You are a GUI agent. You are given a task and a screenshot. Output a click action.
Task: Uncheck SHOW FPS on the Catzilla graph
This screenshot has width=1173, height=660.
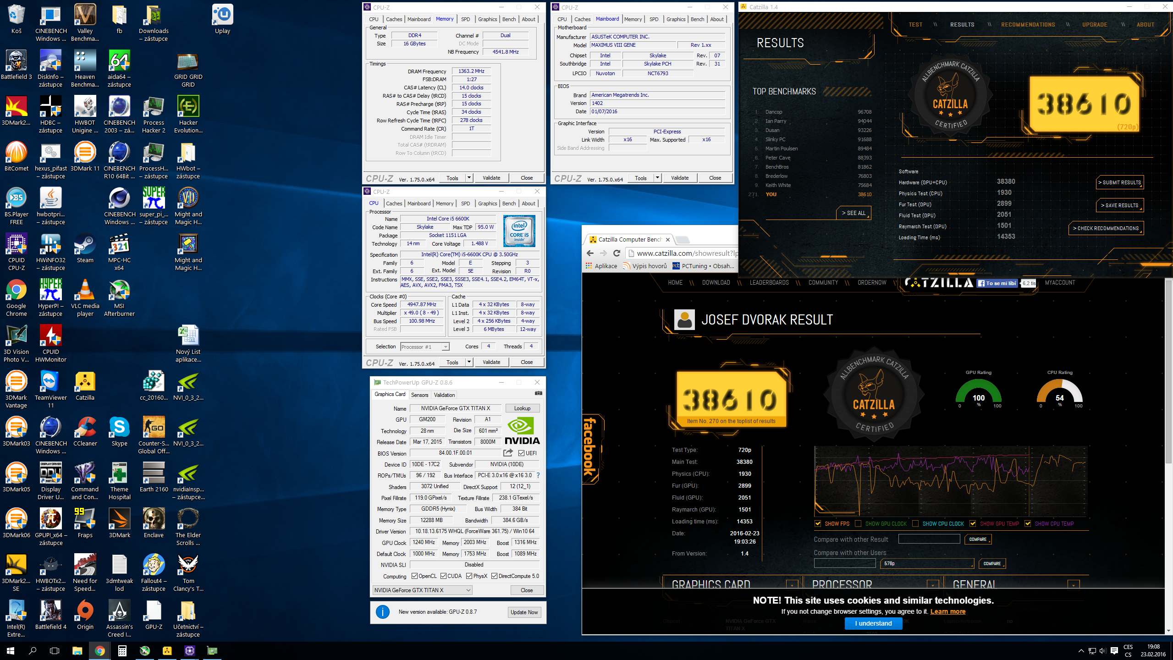(x=818, y=523)
